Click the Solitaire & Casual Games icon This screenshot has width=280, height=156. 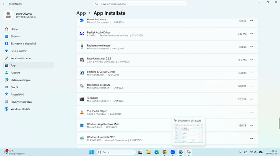tap(82, 73)
